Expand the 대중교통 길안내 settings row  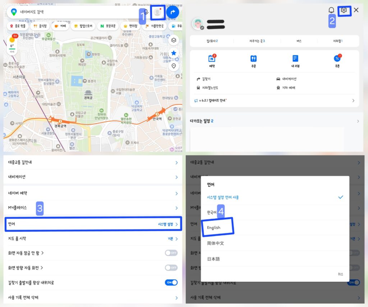tap(91, 162)
